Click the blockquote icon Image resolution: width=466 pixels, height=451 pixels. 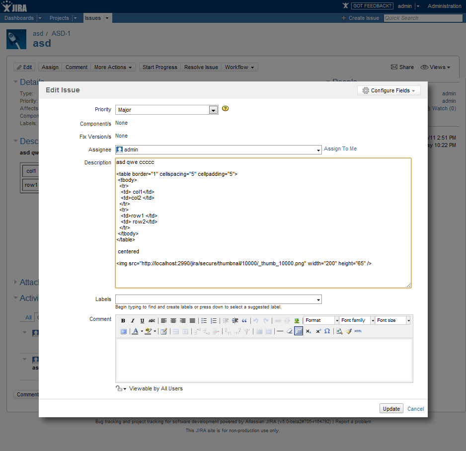click(244, 321)
